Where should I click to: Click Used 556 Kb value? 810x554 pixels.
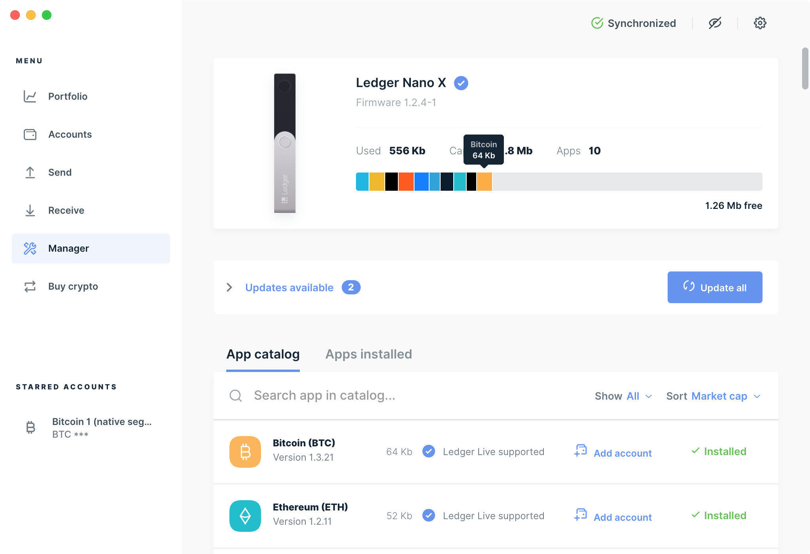coord(407,151)
